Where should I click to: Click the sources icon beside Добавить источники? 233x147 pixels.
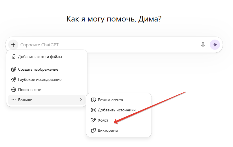(93, 110)
